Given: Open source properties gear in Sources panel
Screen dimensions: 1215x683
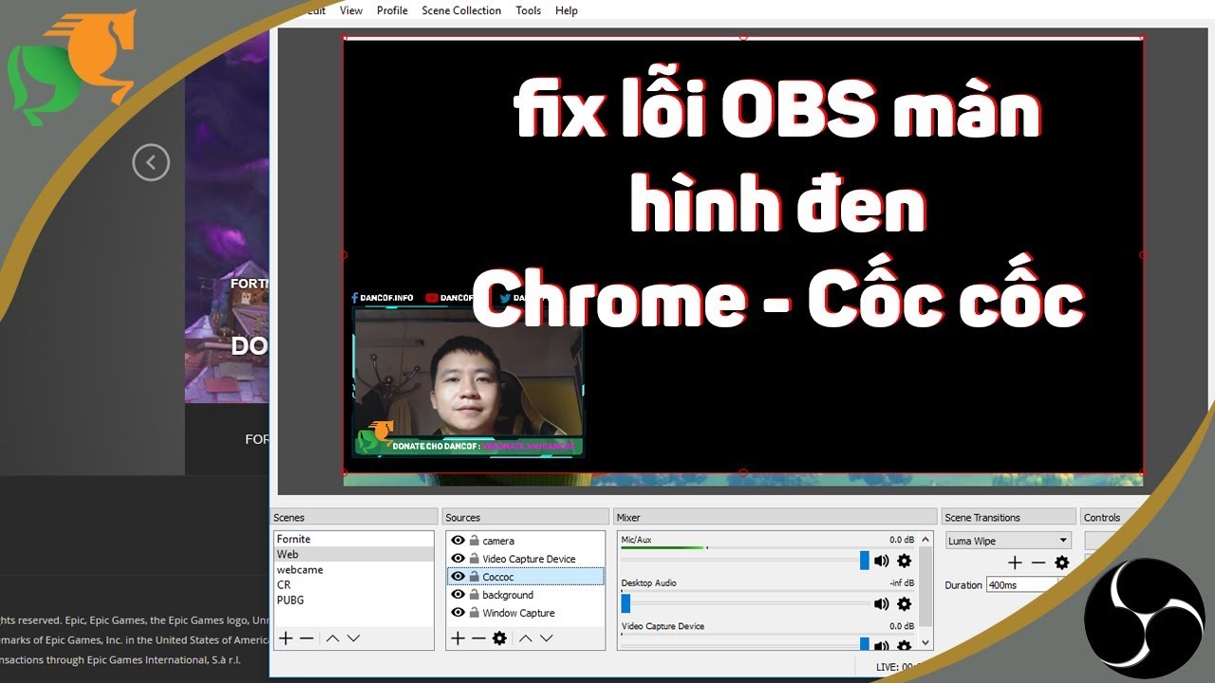Looking at the screenshot, I should tap(499, 638).
